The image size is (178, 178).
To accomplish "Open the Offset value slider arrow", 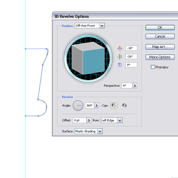I will click(89, 120).
